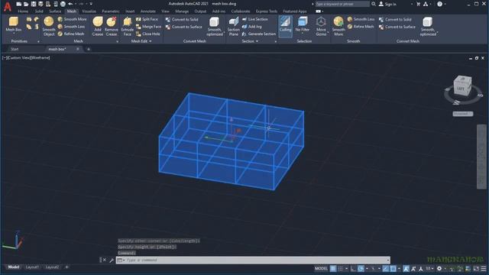The height and width of the screenshot is (275, 489).
Task: Click the large Smooth More button in Smooth panel
Action: (x=338, y=26)
